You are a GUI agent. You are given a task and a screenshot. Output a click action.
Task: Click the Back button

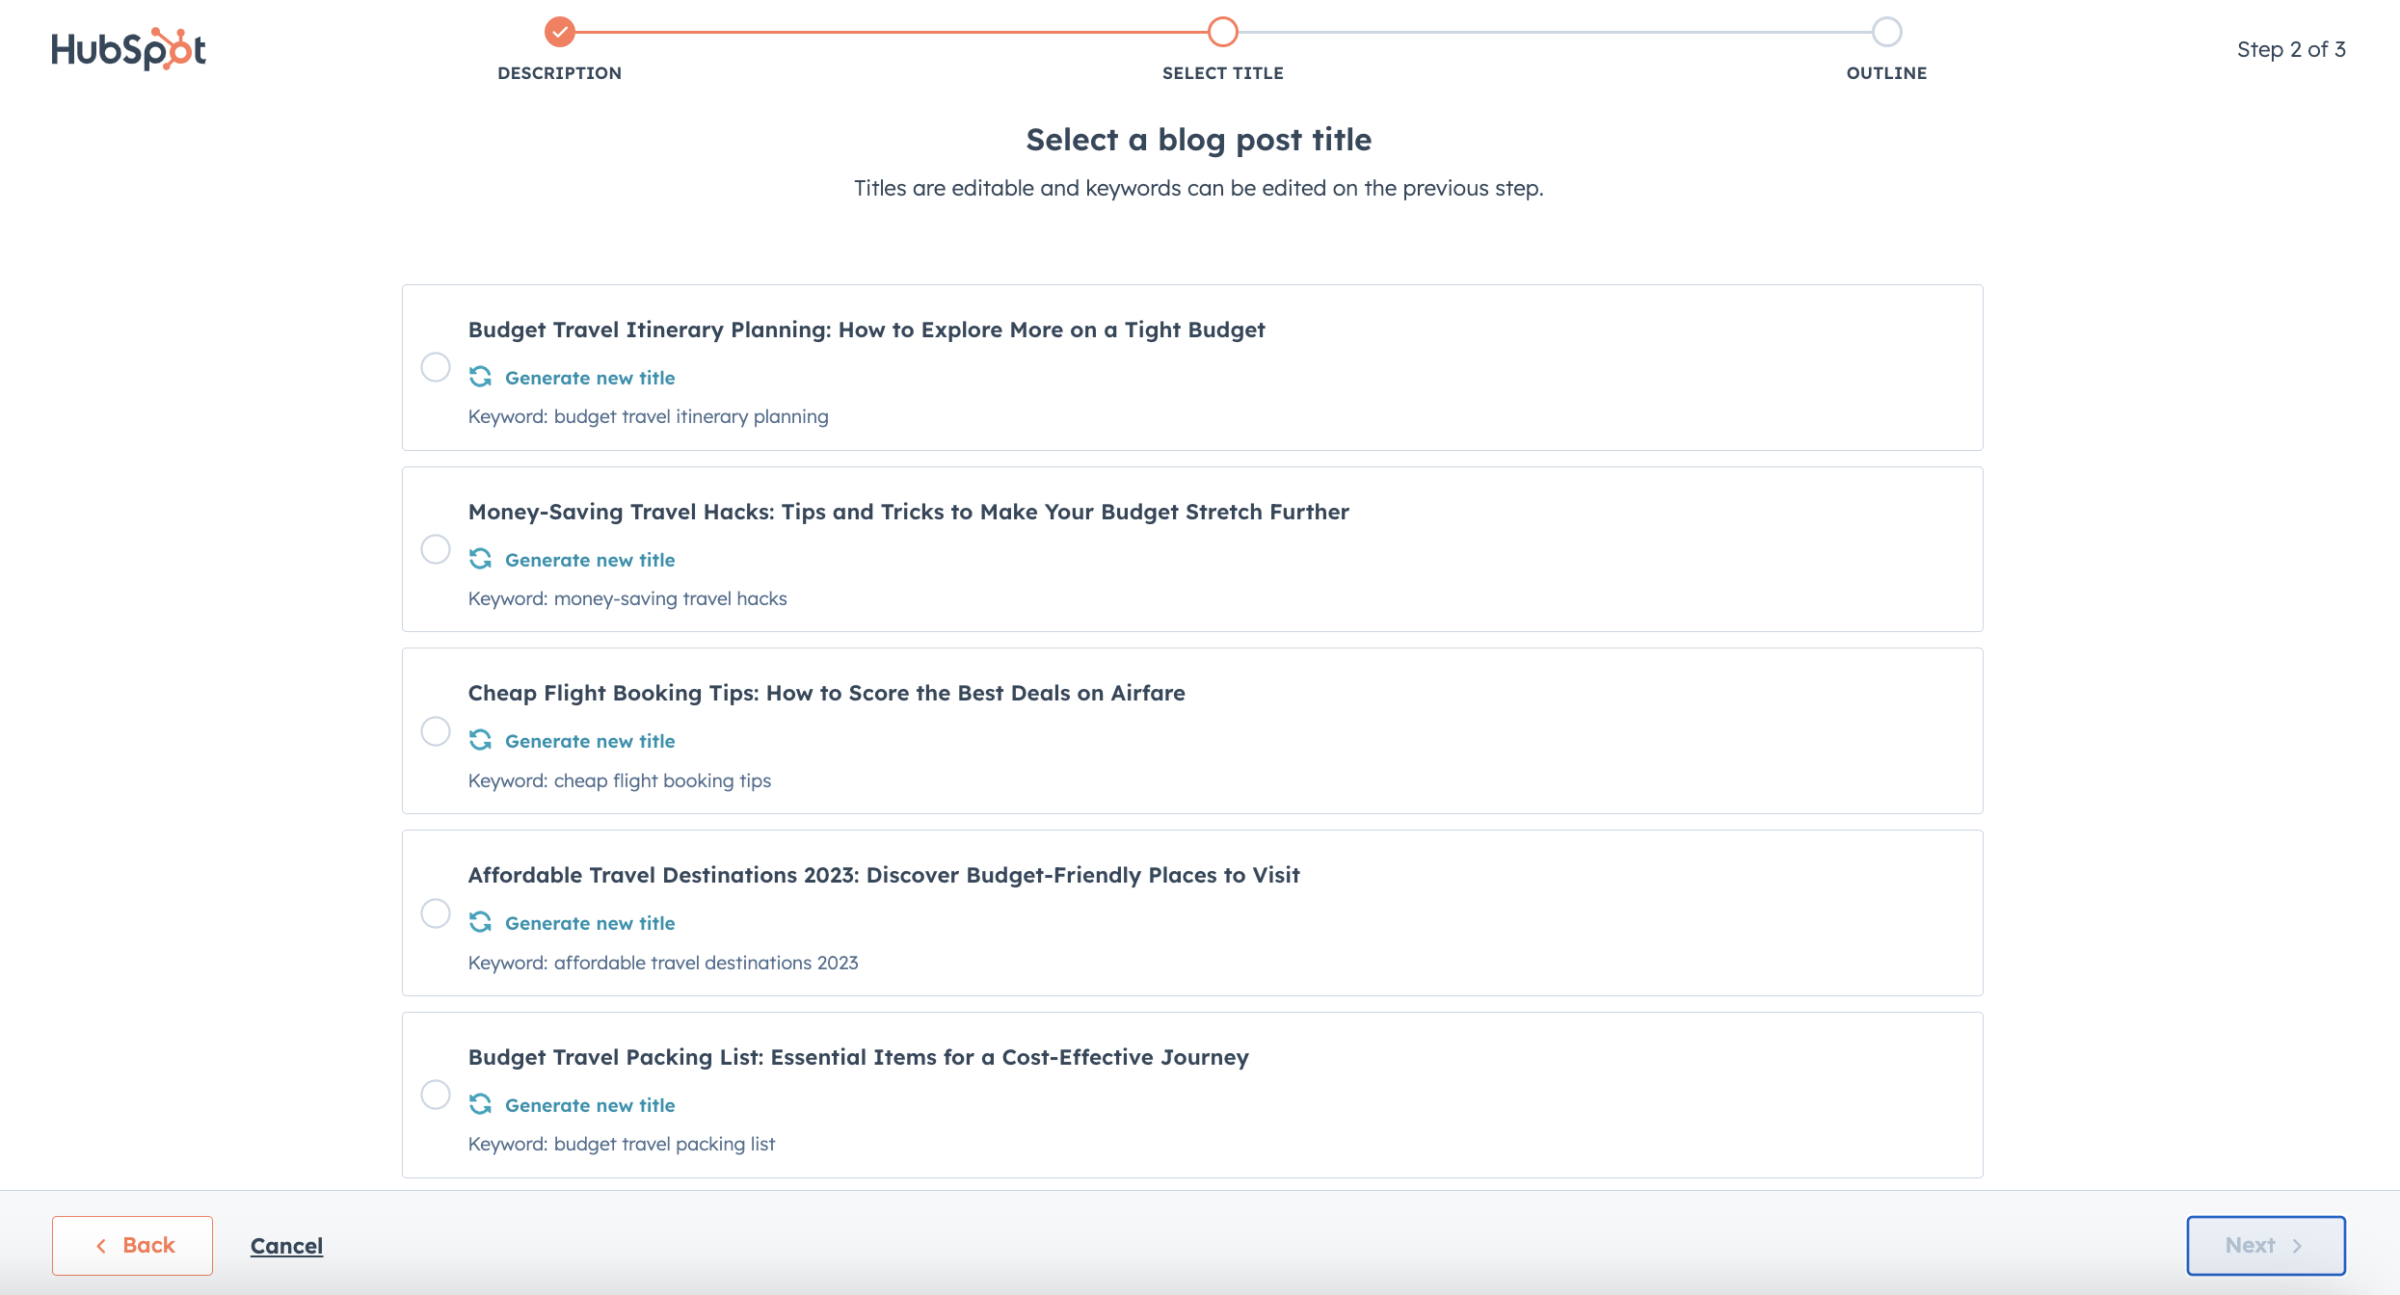131,1246
